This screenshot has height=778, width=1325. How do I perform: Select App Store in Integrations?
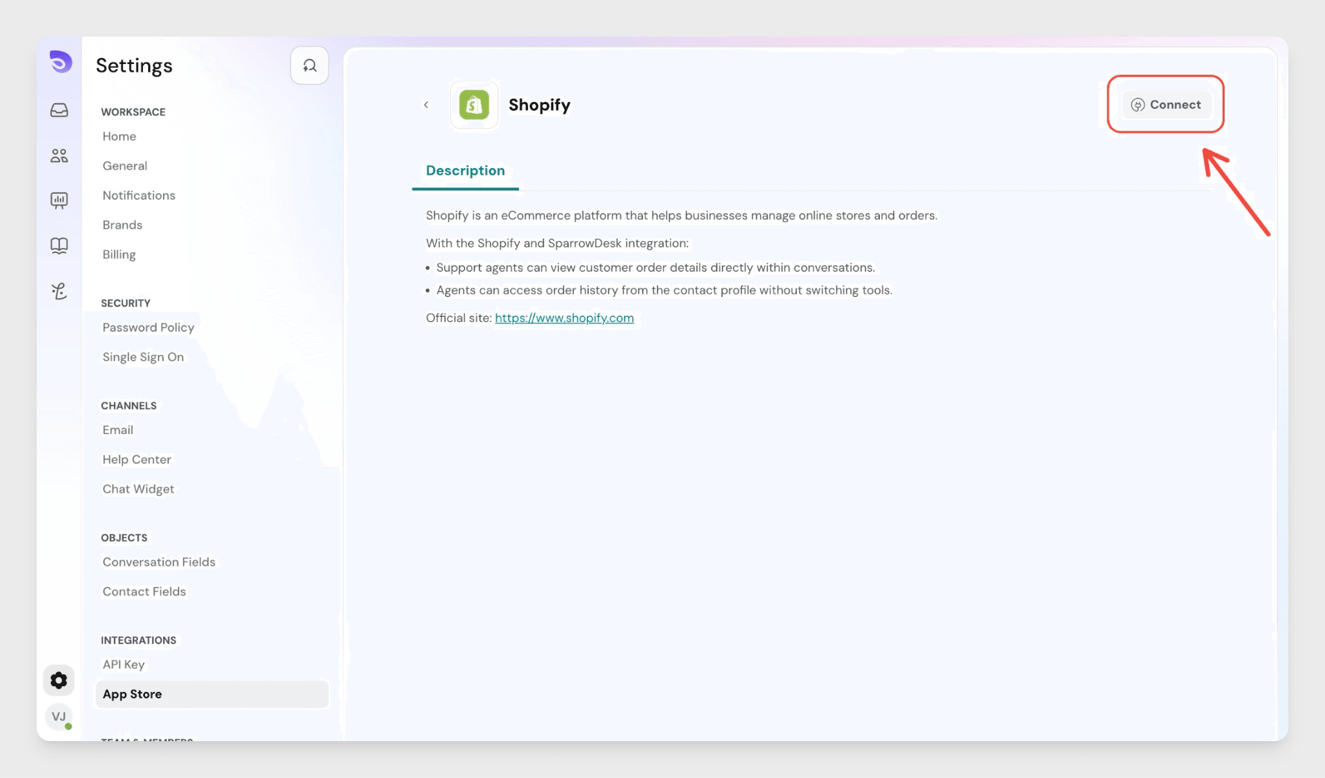coord(212,695)
